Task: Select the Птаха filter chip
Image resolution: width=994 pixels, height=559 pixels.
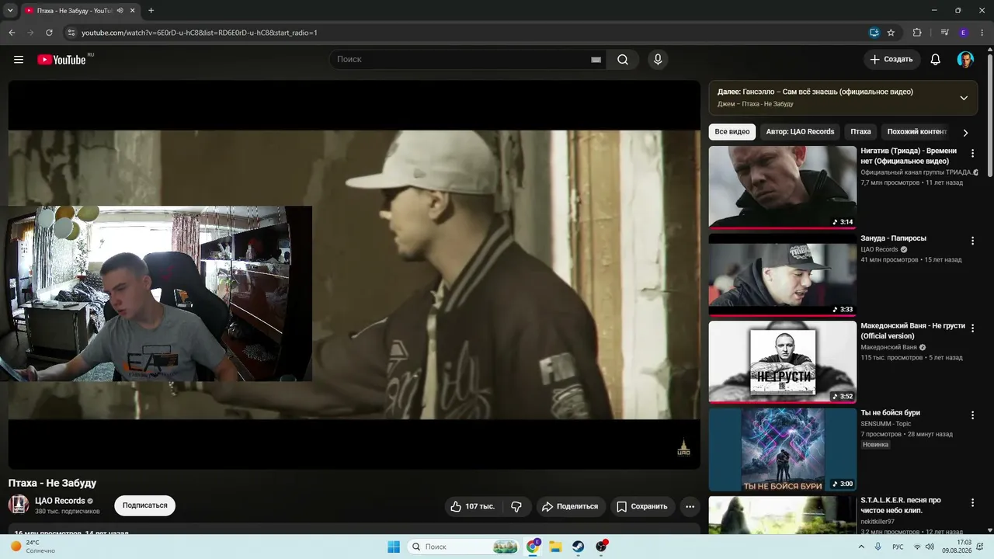Action: click(x=860, y=132)
